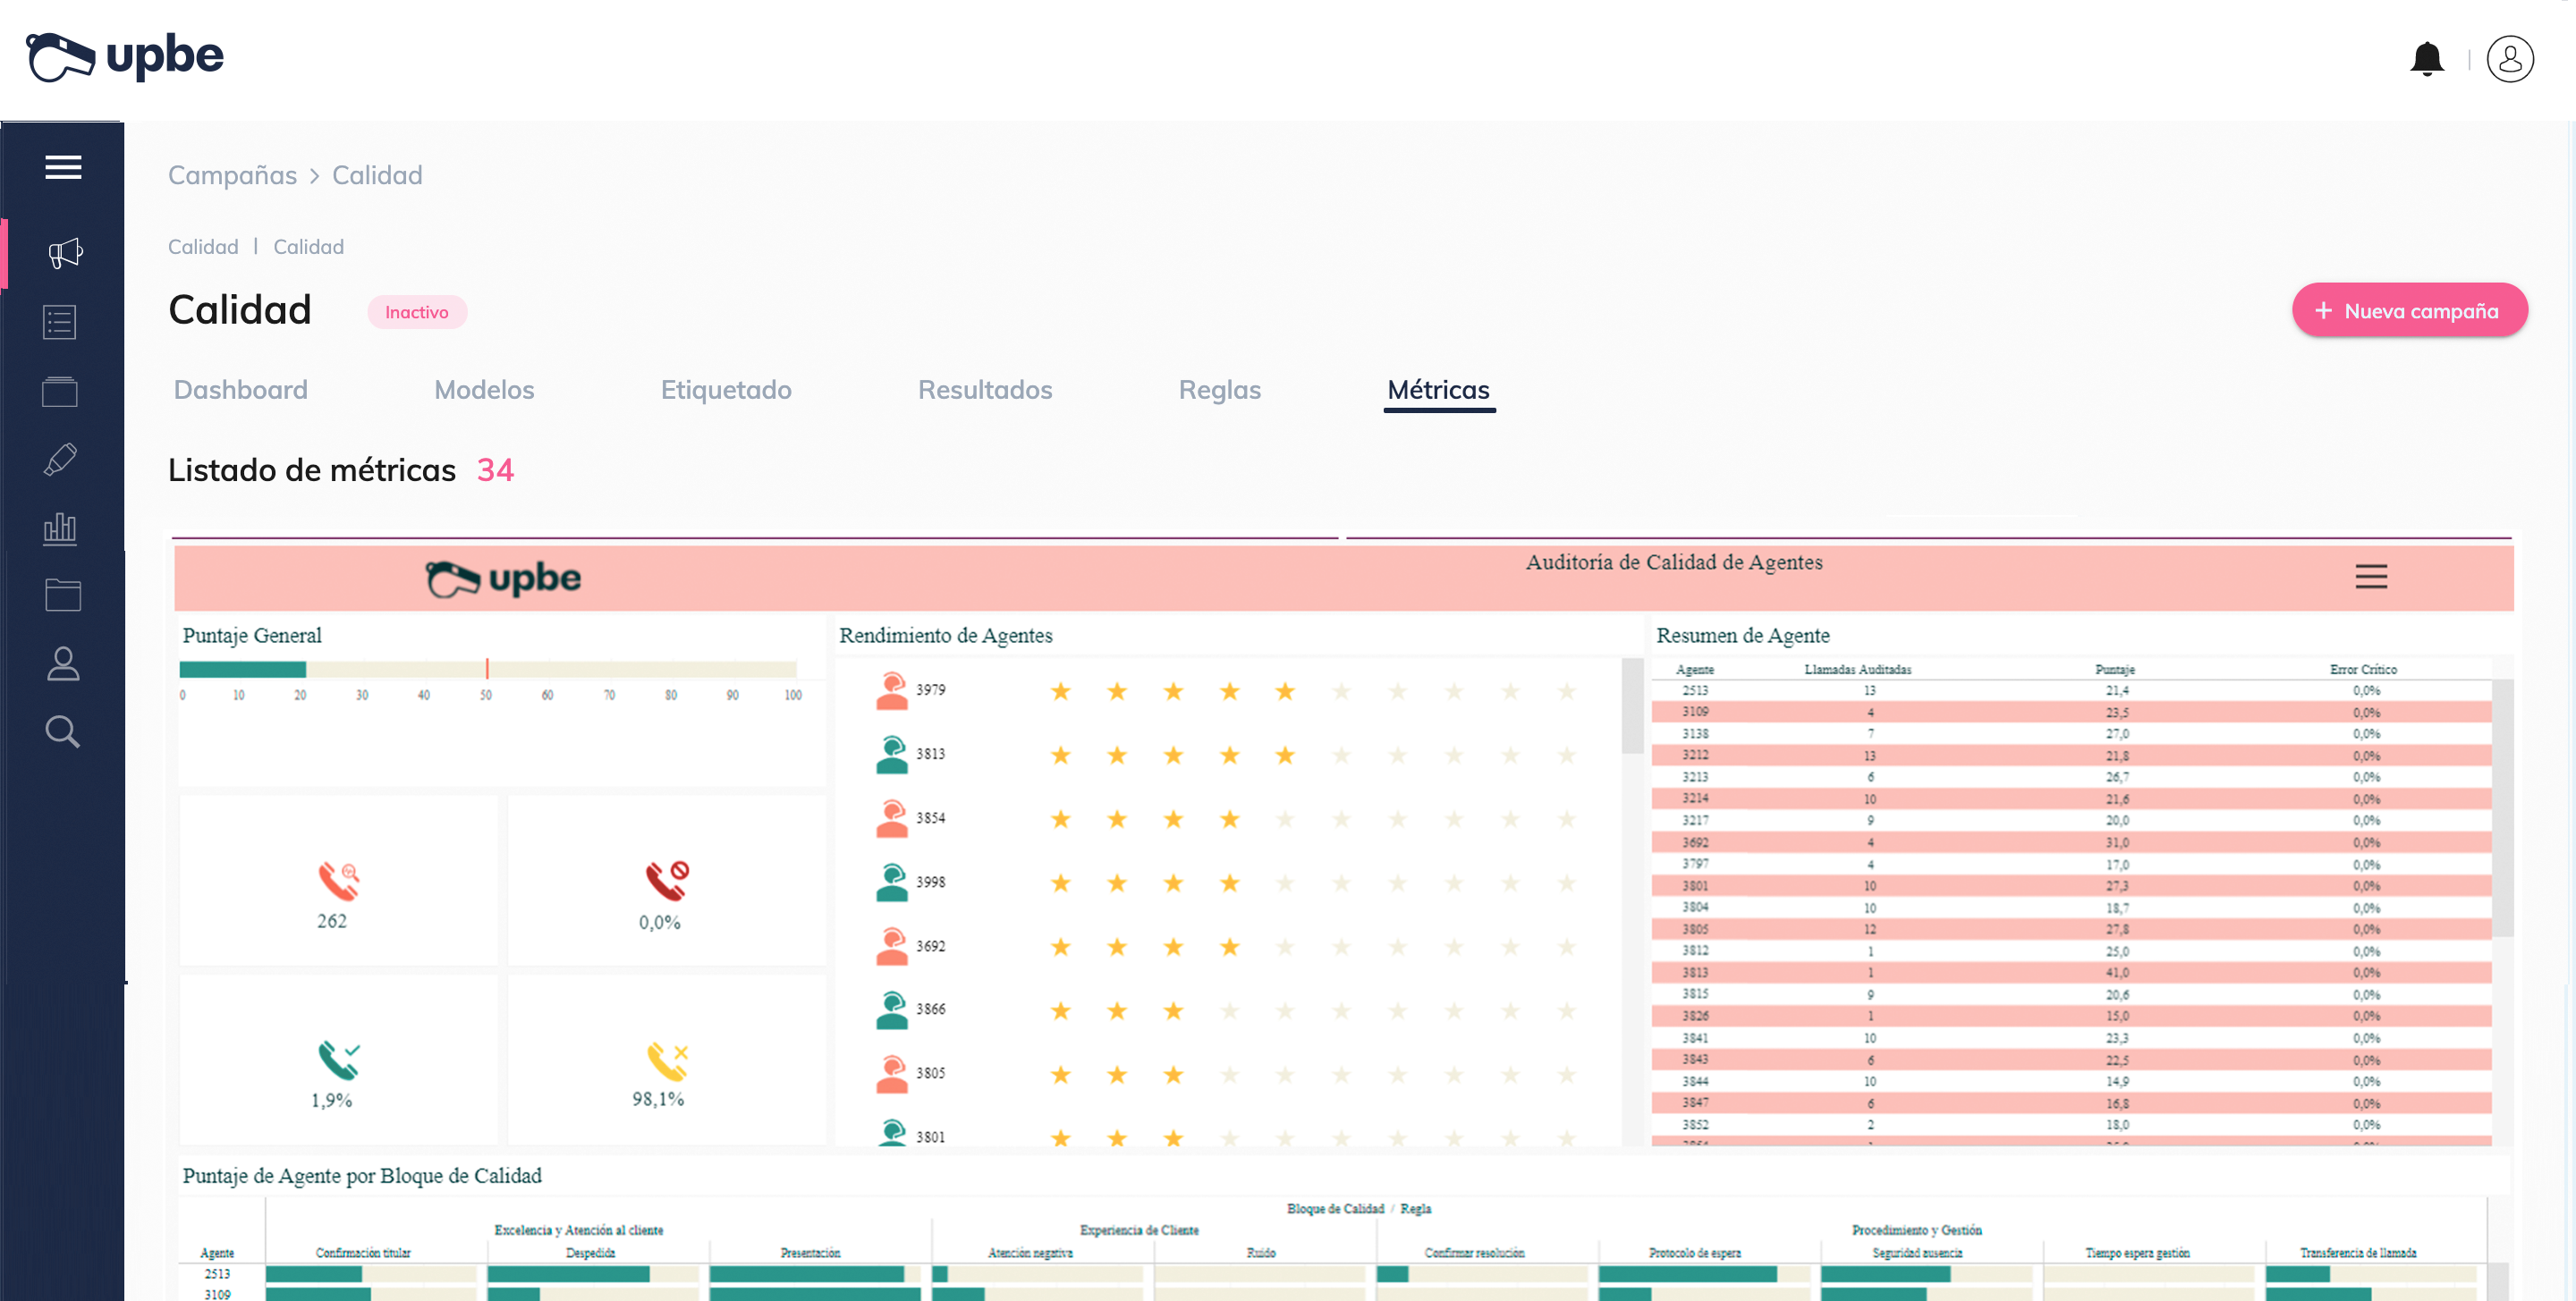The width and height of the screenshot is (2576, 1301).
Task: Open statistics via the bar chart sidebar icon
Action: (x=60, y=528)
